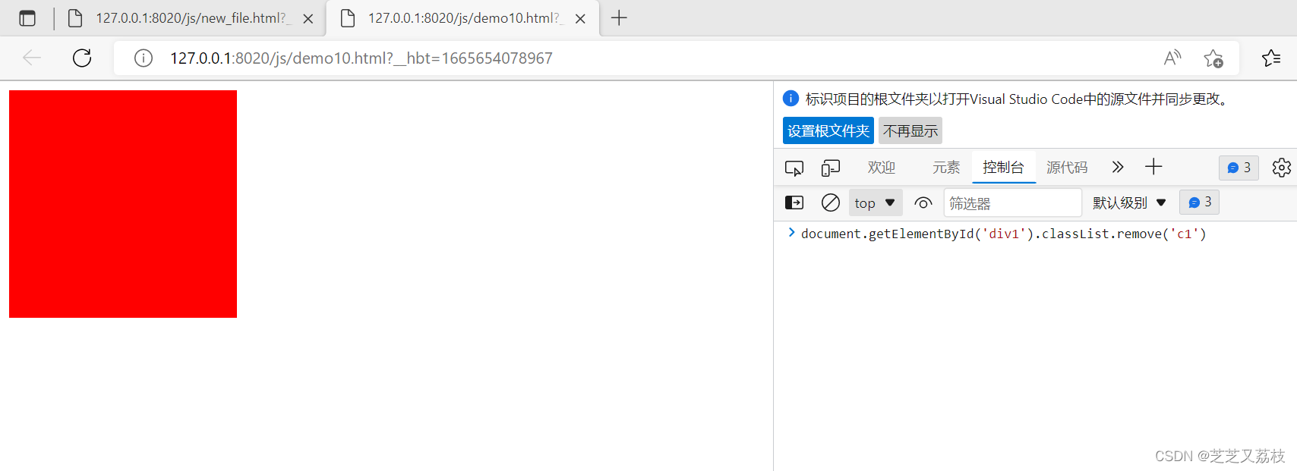Click the 3 issues button in console toolbar
Viewport: 1297px width, 471px height.
1199,203
